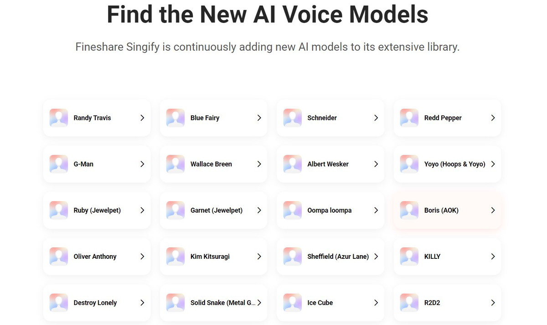Click the Solid Snake voice model card
547x325 pixels.
pyautogui.click(x=222, y=303)
